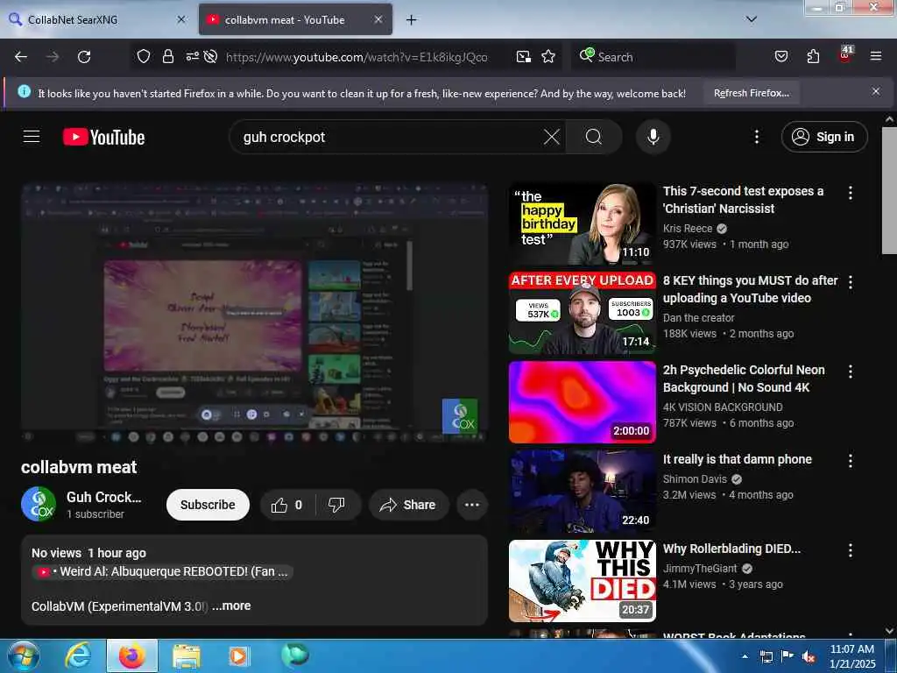
Task: Open the WHY THIS DIED thumbnail
Action: (x=583, y=581)
